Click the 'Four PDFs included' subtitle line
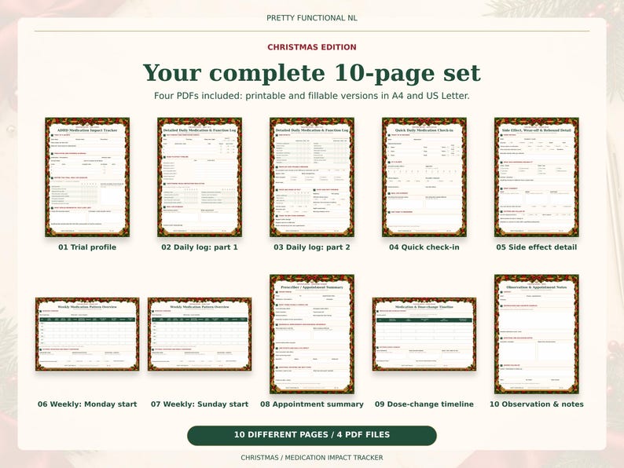This screenshot has height=468, width=624. [312, 96]
